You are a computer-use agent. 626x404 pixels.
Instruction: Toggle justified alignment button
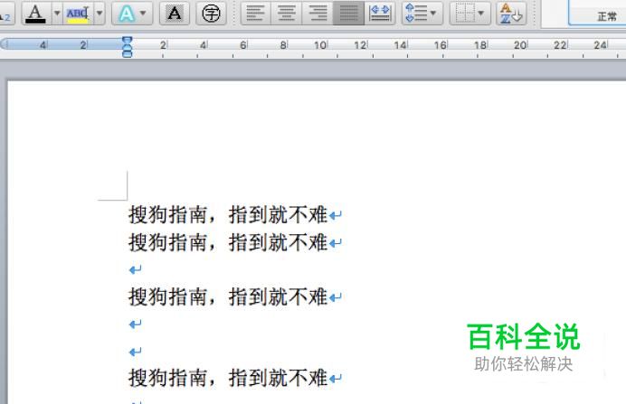click(x=348, y=14)
